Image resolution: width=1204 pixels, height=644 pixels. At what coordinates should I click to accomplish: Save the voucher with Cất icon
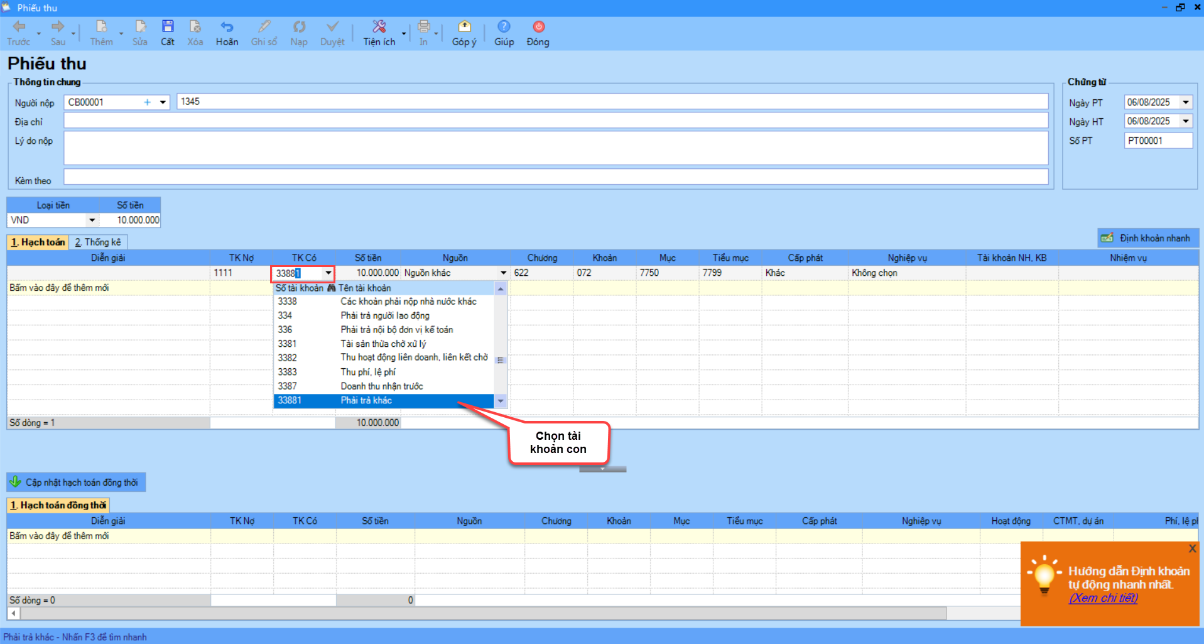168,26
